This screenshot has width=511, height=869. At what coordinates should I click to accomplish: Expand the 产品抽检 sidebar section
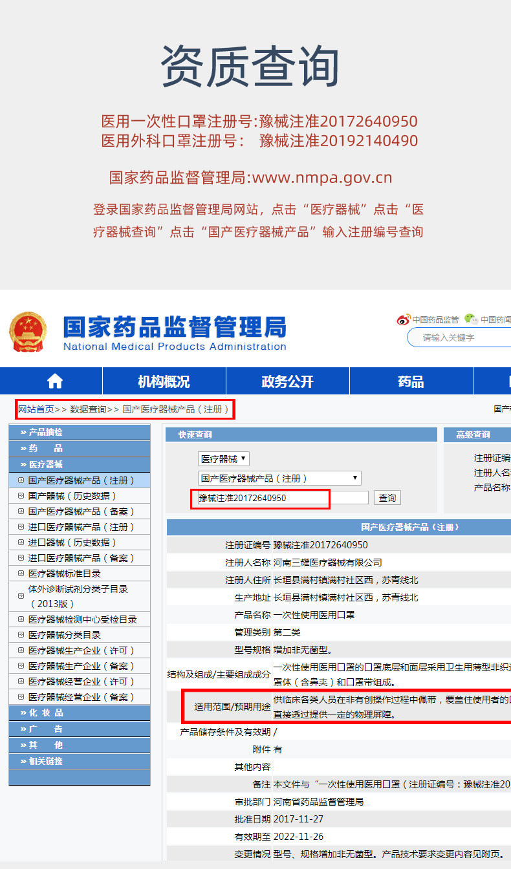[x=80, y=432]
